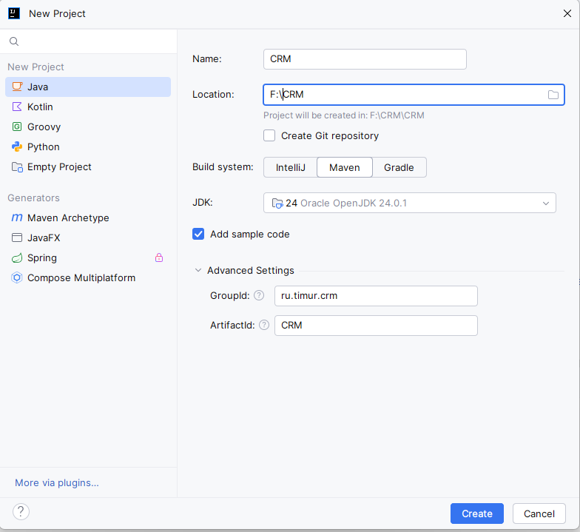Open the JDK dropdown list
Screen dimensions: 580x532
pos(409,203)
